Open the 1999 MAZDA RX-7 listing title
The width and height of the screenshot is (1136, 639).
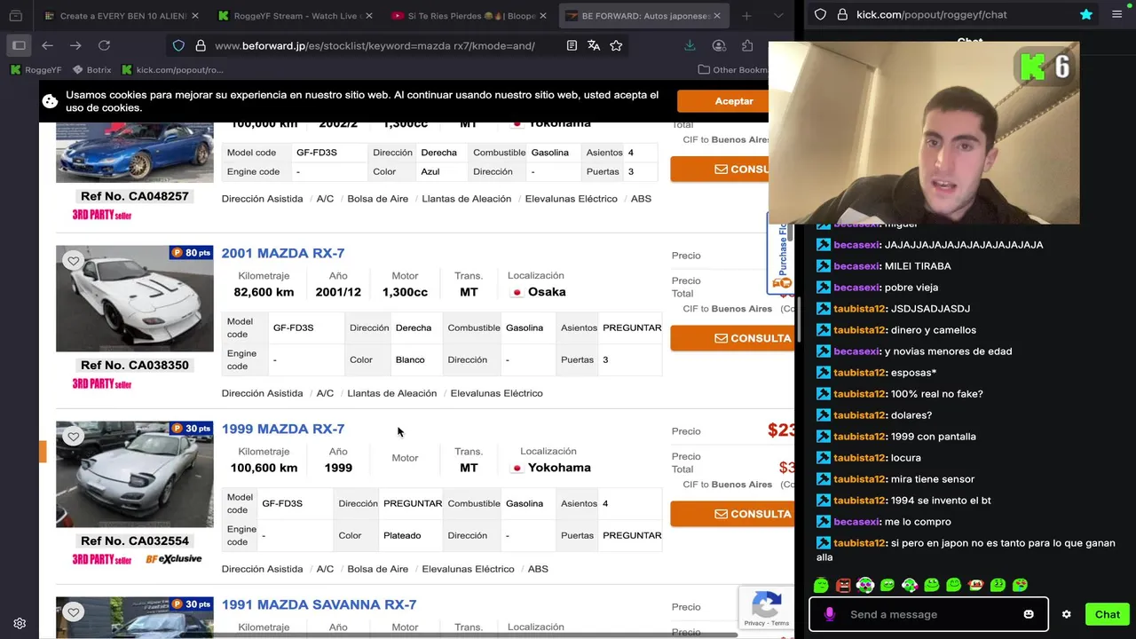coord(282,429)
